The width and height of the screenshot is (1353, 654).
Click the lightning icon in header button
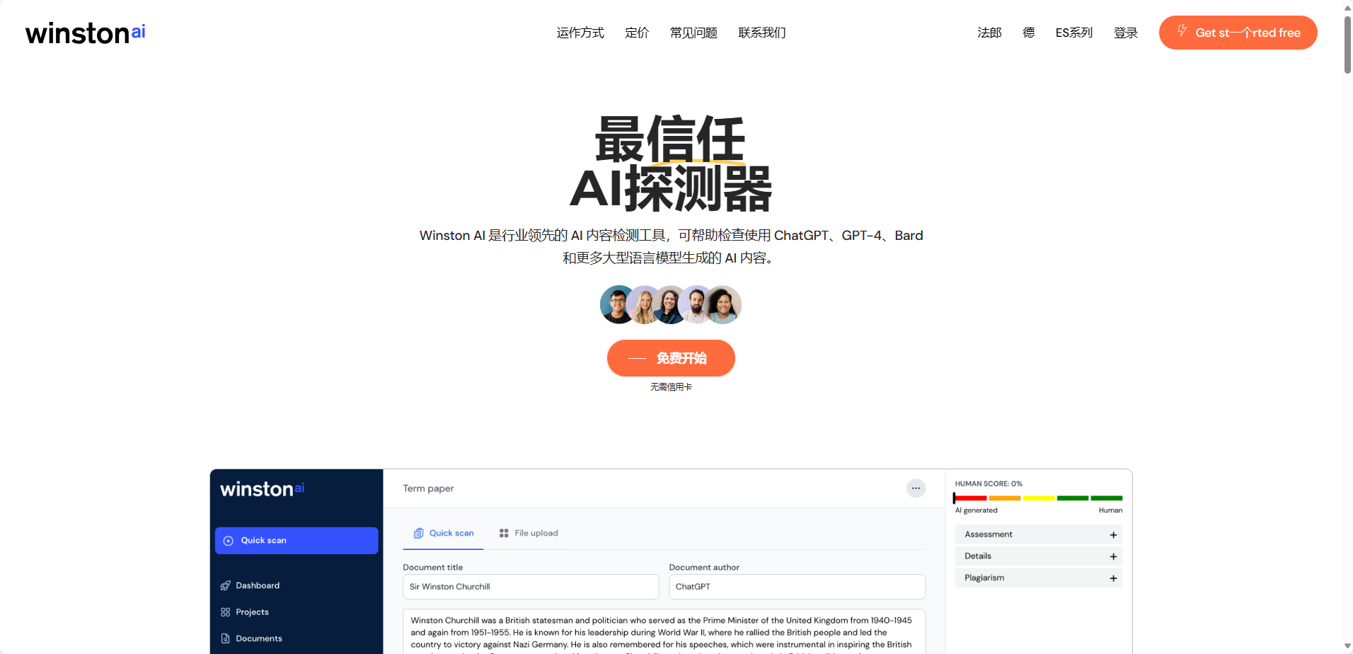1182,31
